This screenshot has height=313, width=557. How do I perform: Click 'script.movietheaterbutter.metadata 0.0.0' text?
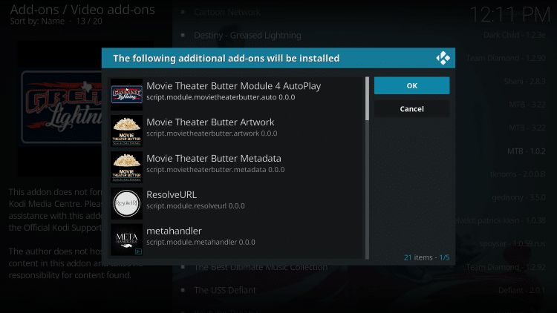click(215, 170)
